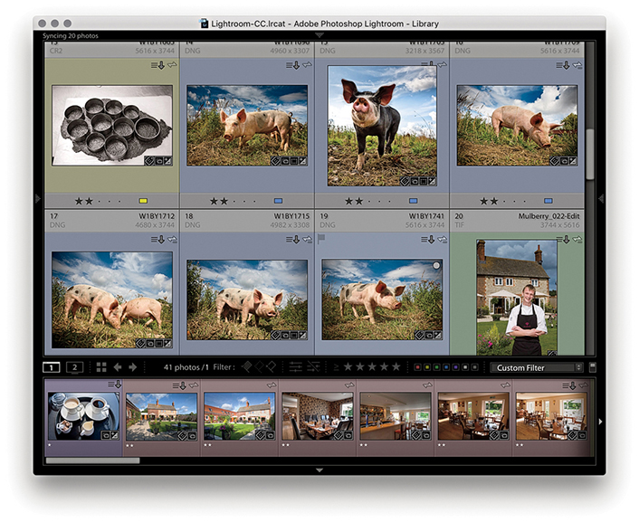Toggle quick collection circle on W1BY1741 thumbnail
The height and width of the screenshot is (522, 639).
point(436,266)
